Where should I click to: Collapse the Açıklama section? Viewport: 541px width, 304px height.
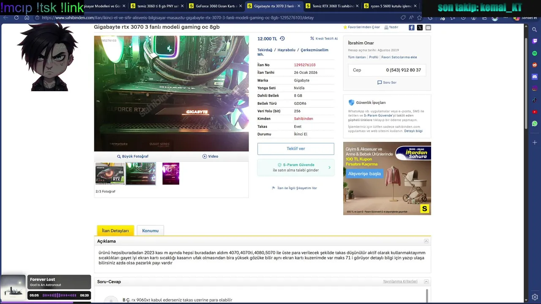[426, 241]
